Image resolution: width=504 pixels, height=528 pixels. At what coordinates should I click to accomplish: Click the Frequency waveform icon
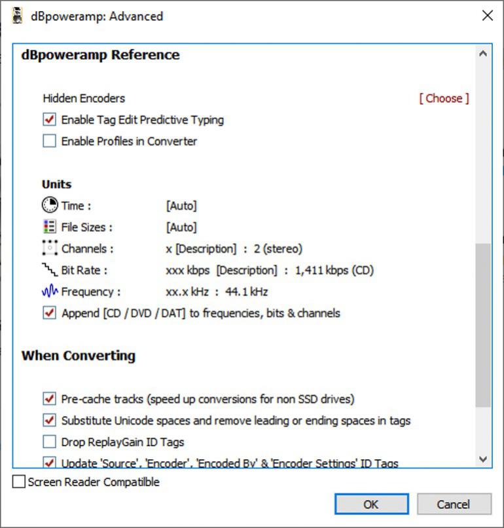point(50,292)
